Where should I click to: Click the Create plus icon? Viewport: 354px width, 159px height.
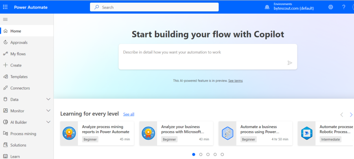pos(6,65)
